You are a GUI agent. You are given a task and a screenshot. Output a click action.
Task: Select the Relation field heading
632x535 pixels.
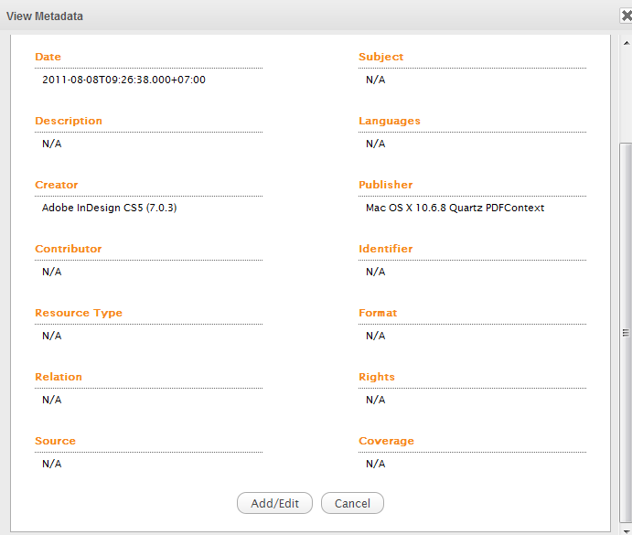pos(59,377)
